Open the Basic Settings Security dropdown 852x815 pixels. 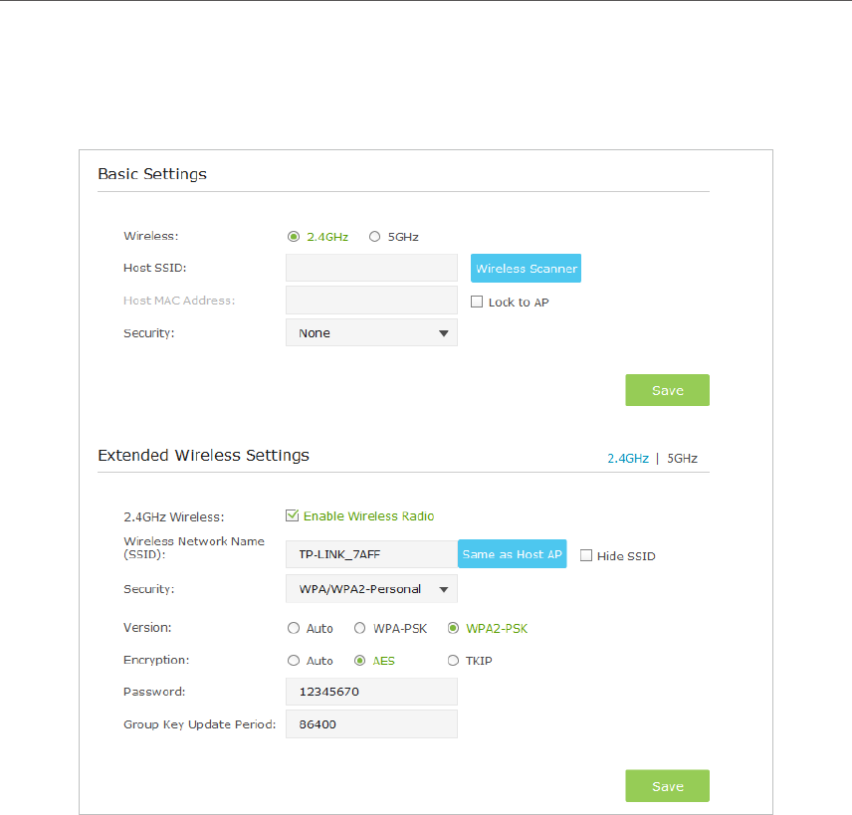point(371,332)
